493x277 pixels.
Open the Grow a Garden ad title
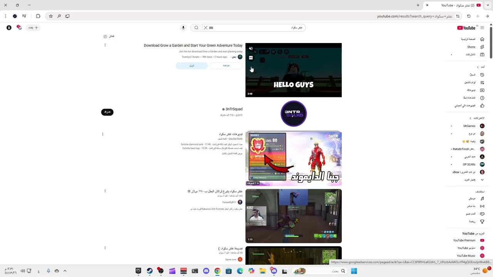[x=193, y=45]
